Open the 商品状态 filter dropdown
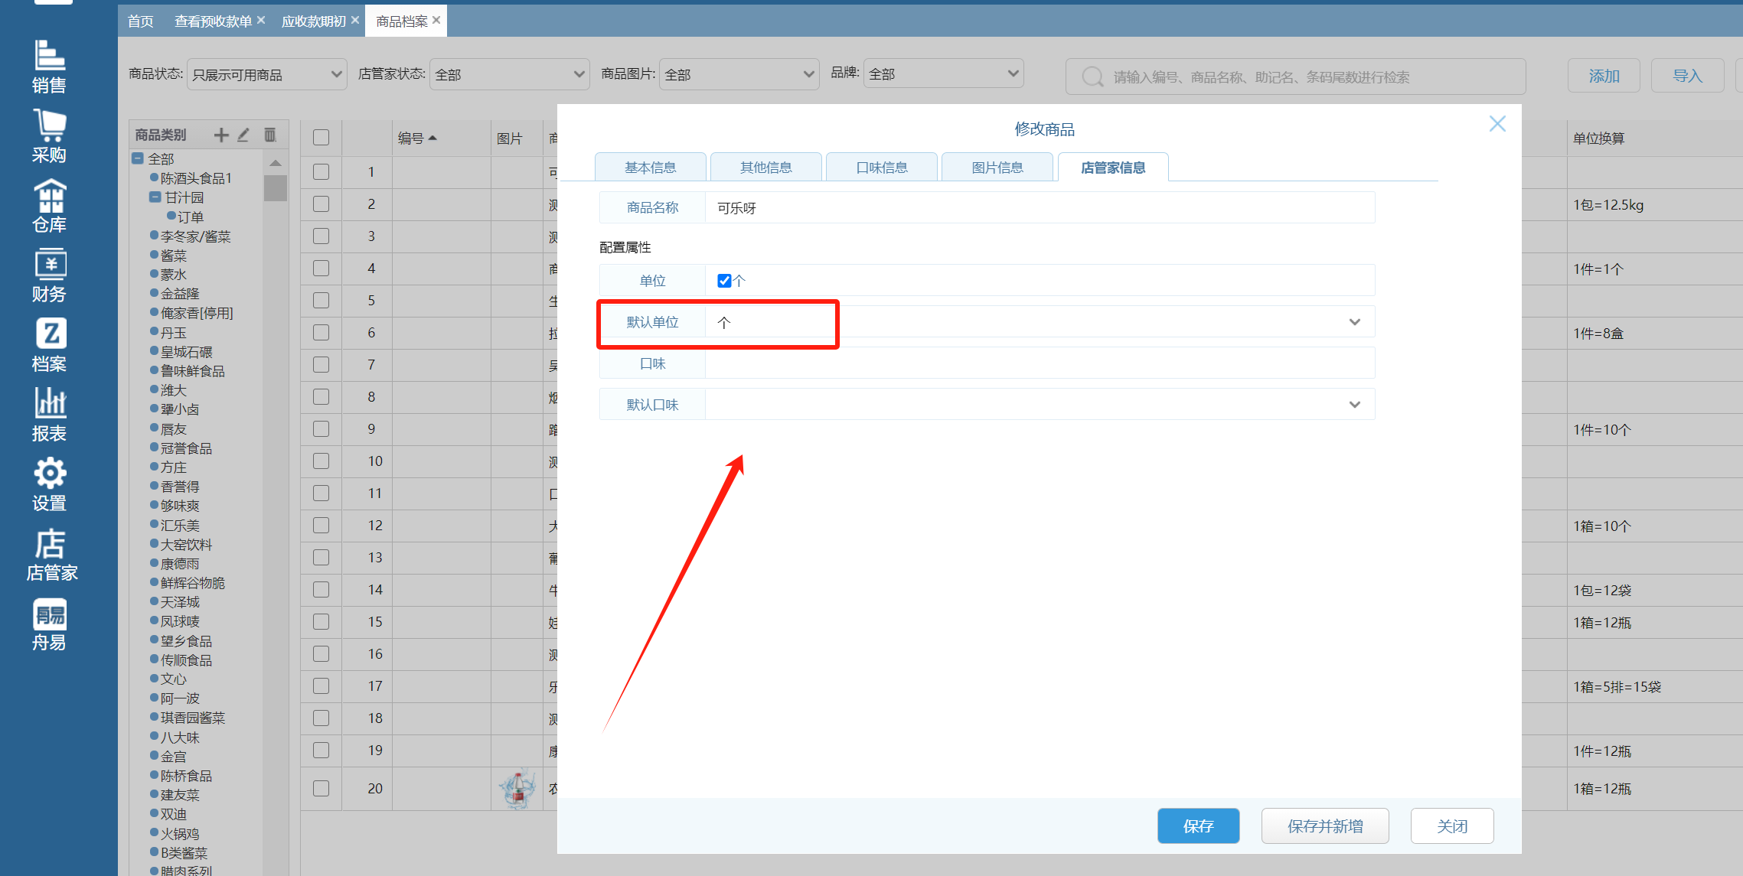This screenshot has width=1743, height=876. [266, 74]
